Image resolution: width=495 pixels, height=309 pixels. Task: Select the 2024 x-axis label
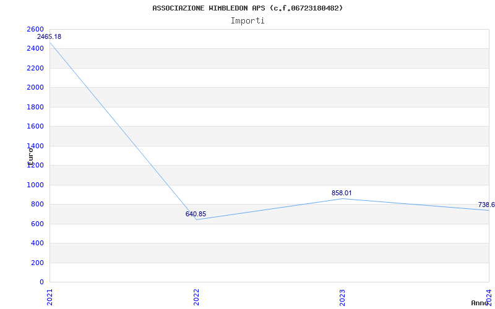(489, 297)
